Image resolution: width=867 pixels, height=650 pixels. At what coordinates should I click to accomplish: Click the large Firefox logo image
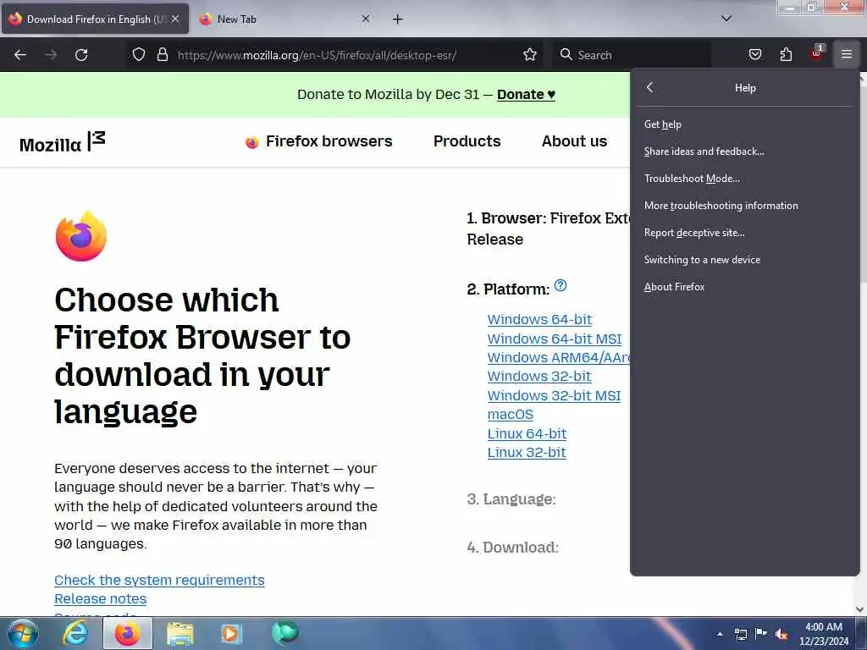(x=81, y=236)
